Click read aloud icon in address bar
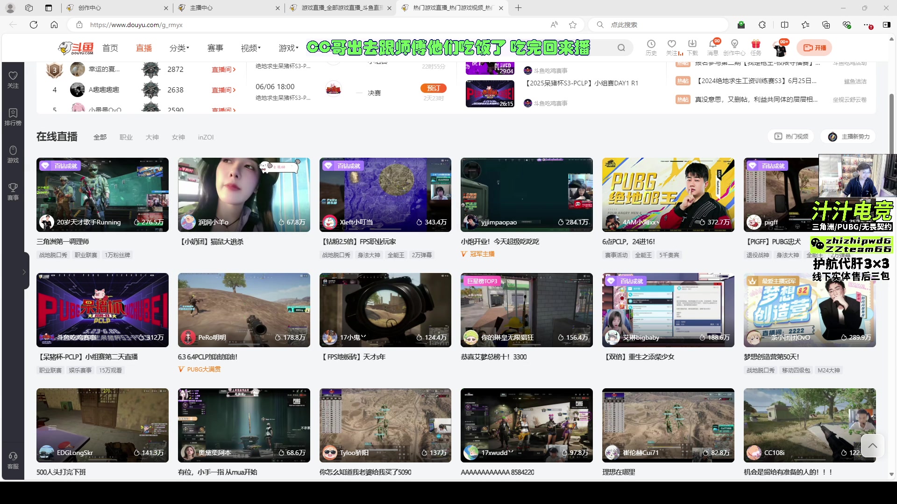Image resolution: width=897 pixels, height=504 pixels. (554, 25)
